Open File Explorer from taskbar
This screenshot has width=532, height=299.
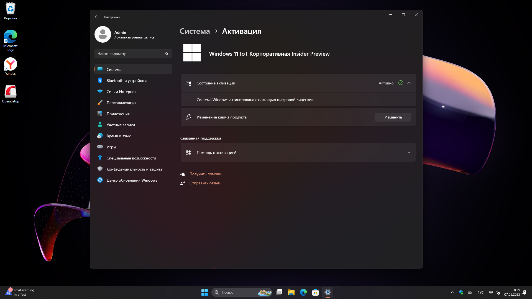pos(291,292)
